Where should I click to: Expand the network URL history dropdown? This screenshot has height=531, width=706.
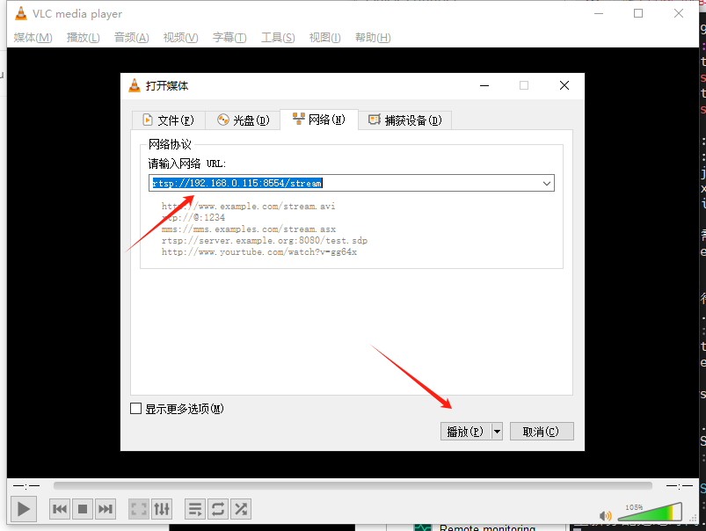(546, 183)
